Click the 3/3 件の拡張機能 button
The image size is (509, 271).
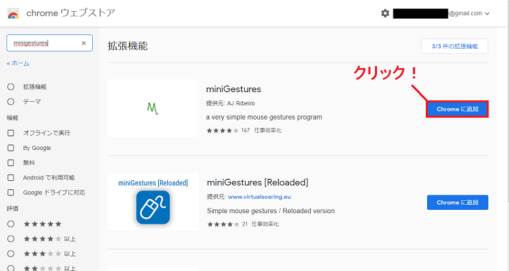click(455, 46)
